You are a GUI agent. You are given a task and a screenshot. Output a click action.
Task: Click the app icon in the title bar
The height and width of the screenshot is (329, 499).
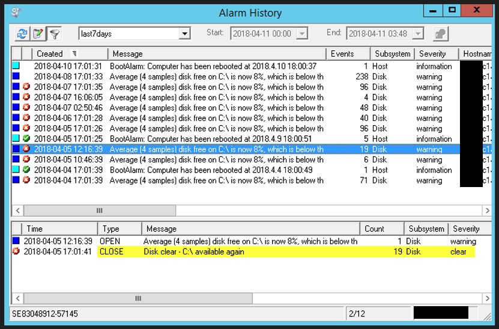pyautogui.click(x=16, y=11)
